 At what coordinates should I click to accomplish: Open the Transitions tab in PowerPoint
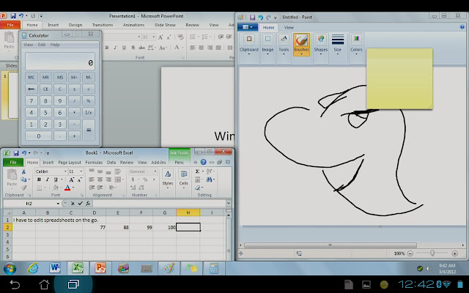[103, 25]
